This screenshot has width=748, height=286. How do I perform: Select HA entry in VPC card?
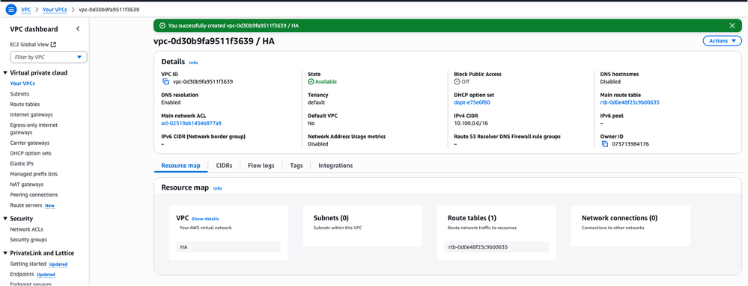pos(228,247)
